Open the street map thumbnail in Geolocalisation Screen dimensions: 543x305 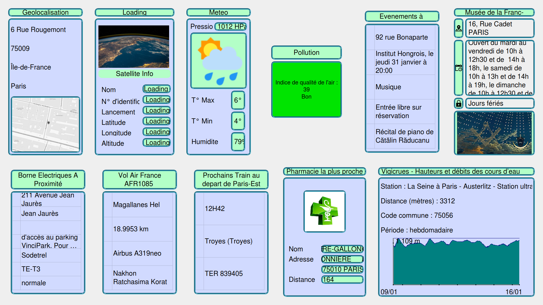pos(46,125)
